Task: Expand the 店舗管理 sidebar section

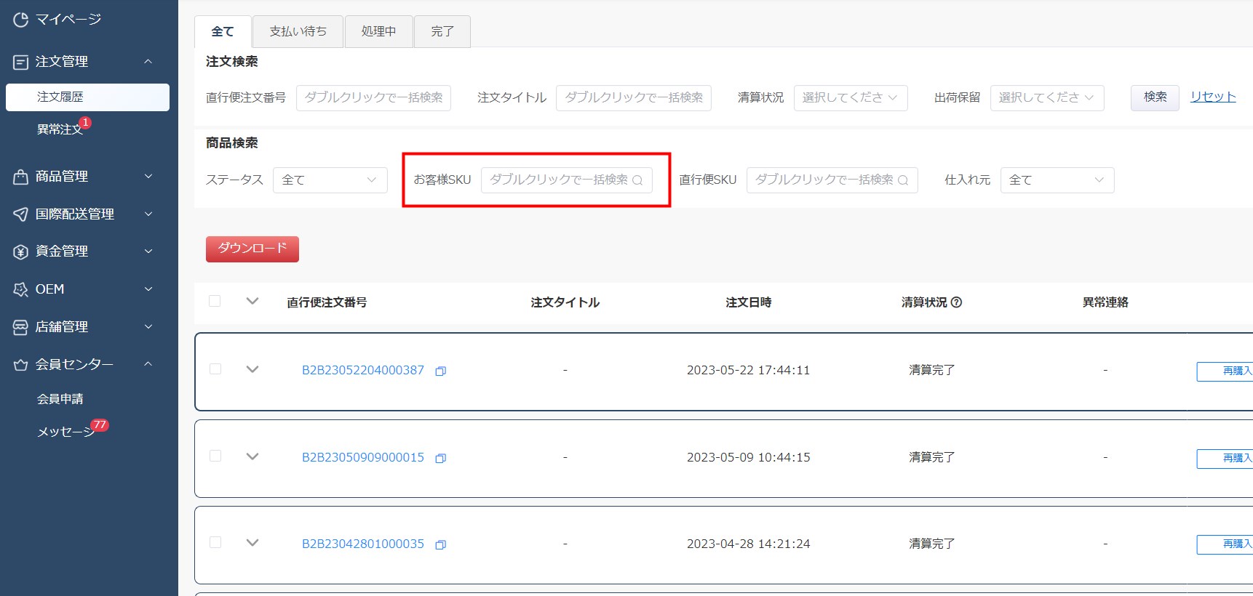Action: click(148, 327)
